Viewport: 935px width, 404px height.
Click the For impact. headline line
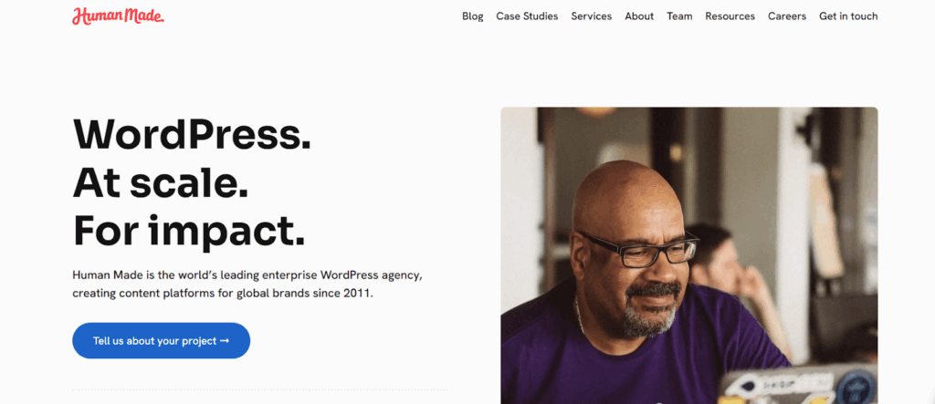pos(188,230)
